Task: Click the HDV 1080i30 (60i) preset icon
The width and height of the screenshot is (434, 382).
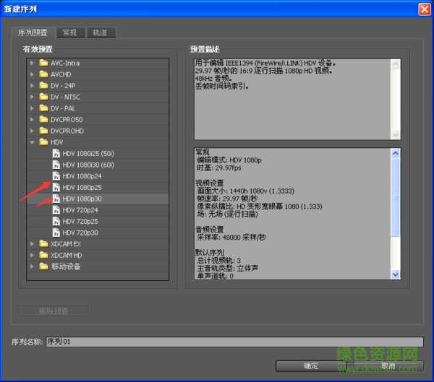Action: (56, 165)
